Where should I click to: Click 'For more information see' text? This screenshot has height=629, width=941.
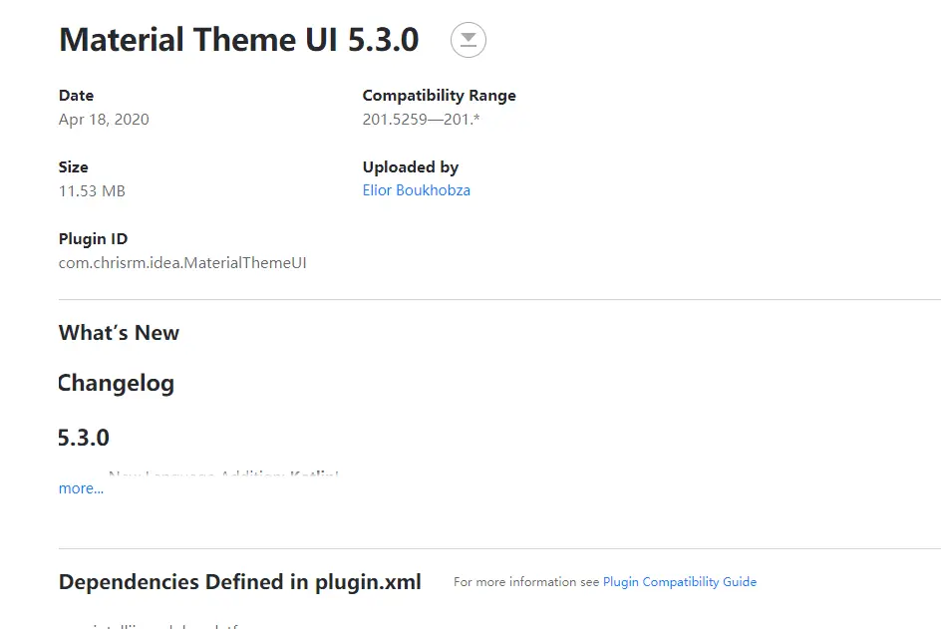pyautogui.click(x=526, y=581)
